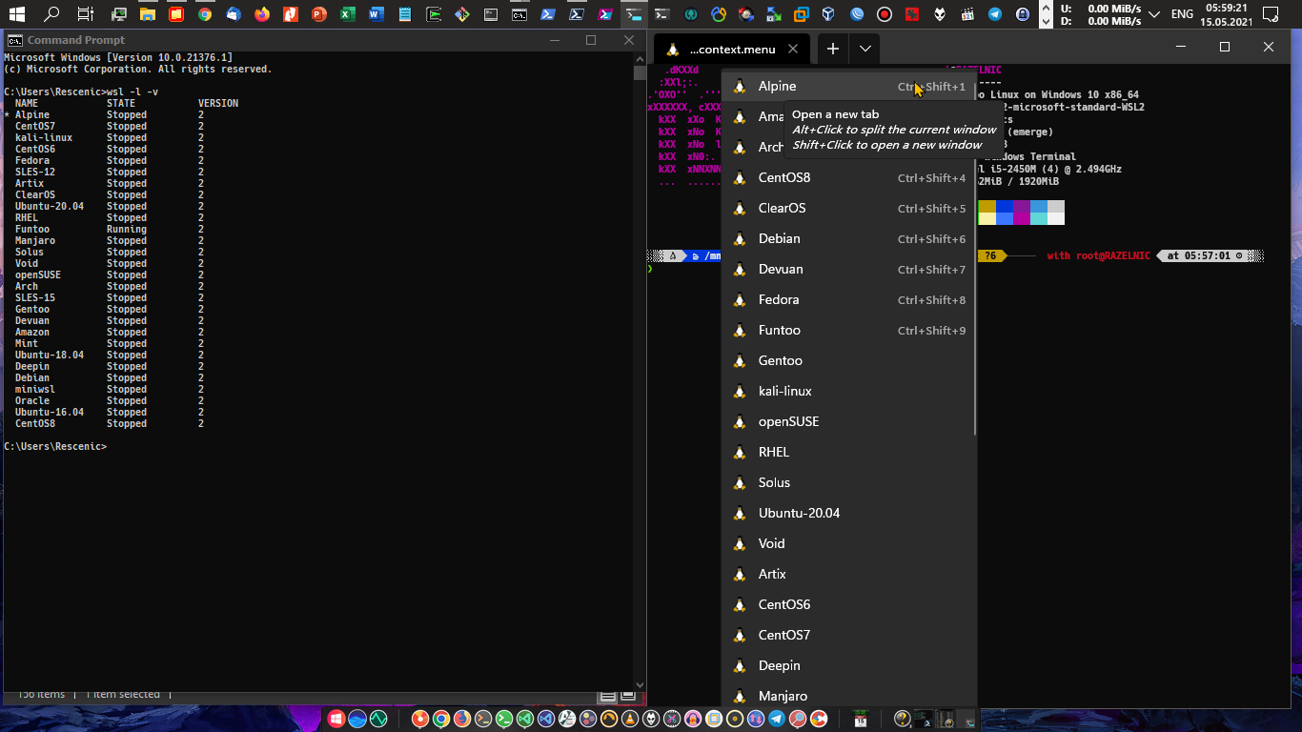Click the Command Prompt title bar icon
The width and height of the screenshot is (1302, 732).
coord(15,40)
